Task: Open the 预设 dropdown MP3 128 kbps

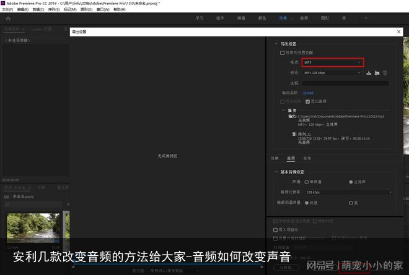Action: 332,73
